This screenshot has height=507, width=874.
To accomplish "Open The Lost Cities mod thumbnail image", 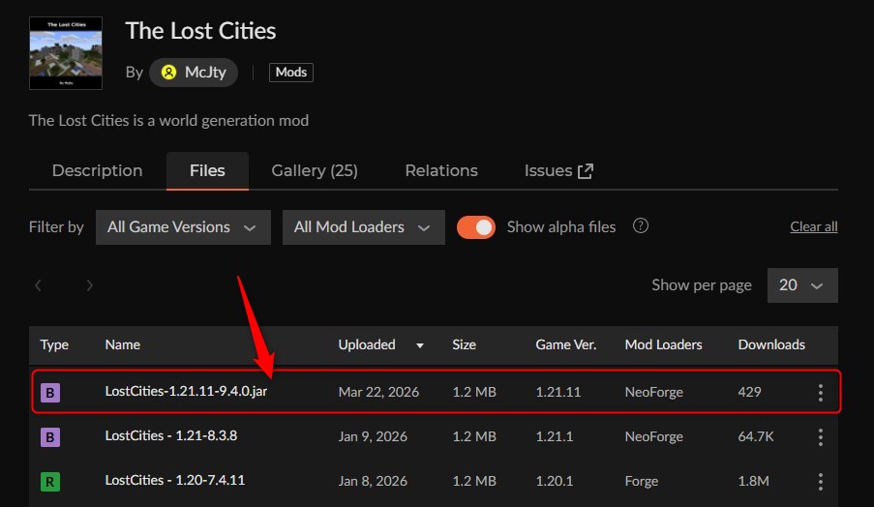I will 66,53.
